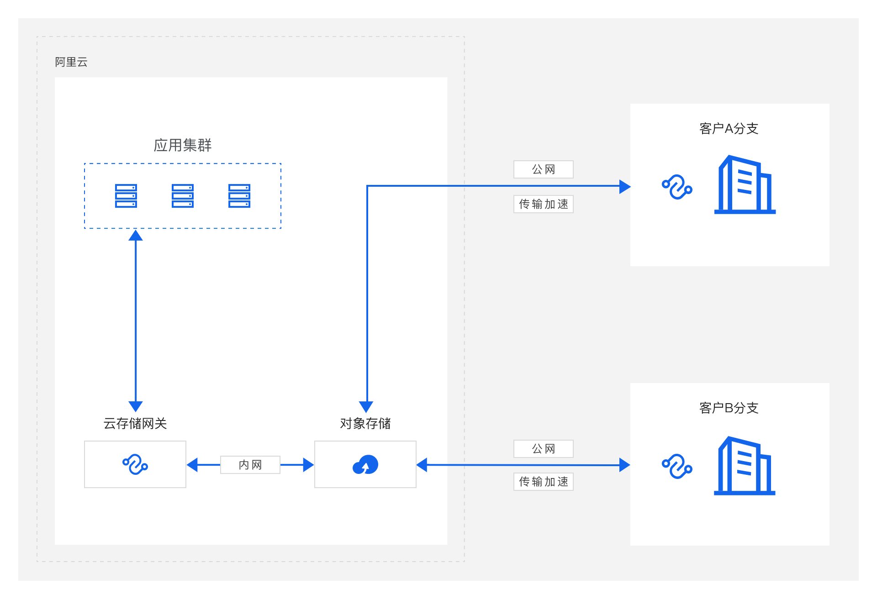
Task: Click the first server icon in 应用集群
Action: 126,196
